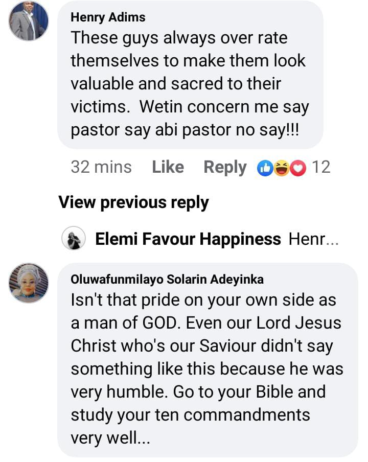Reply to Henry Adims' comment
This screenshot has width=368, height=462.
click(x=225, y=167)
